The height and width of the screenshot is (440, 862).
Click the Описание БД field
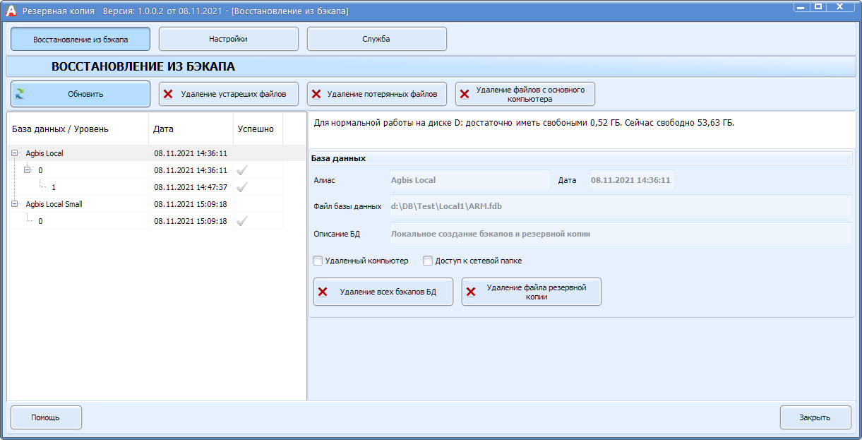click(x=620, y=234)
